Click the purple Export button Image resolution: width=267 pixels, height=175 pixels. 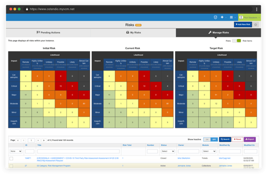pyautogui.click(x=250, y=139)
